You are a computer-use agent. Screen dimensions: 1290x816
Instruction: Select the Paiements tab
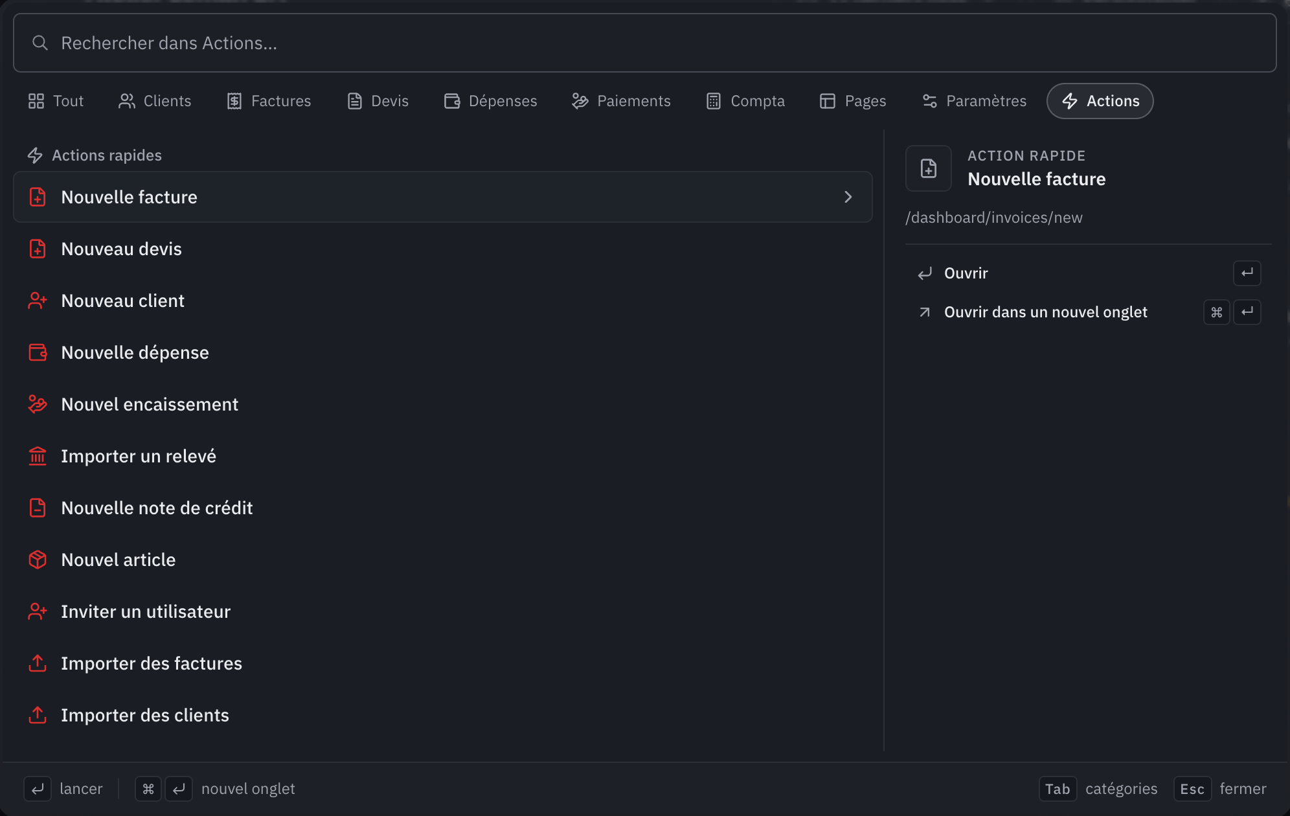(621, 101)
